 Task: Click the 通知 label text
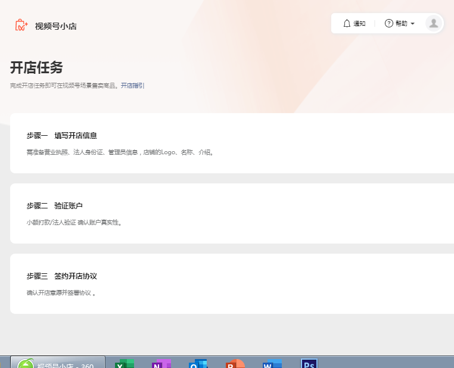(359, 23)
